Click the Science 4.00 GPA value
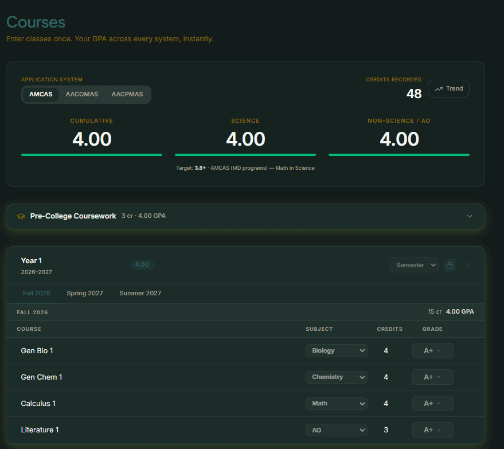Screen dimensions: 504x449 pos(245,139)
